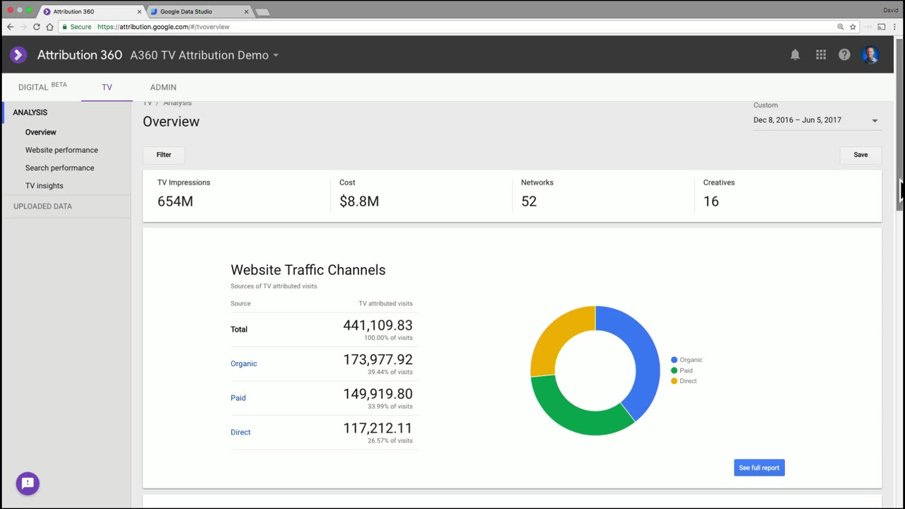Open TV insights in the sidebar
Screen dimensions: 905x509
pyautogui.click(x=45, y=185)
